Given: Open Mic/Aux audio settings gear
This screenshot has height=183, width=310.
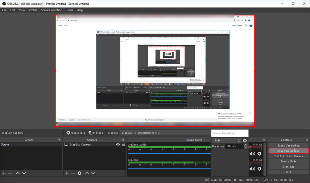Looking at the screenshot, I should click(x=259, y=169).
